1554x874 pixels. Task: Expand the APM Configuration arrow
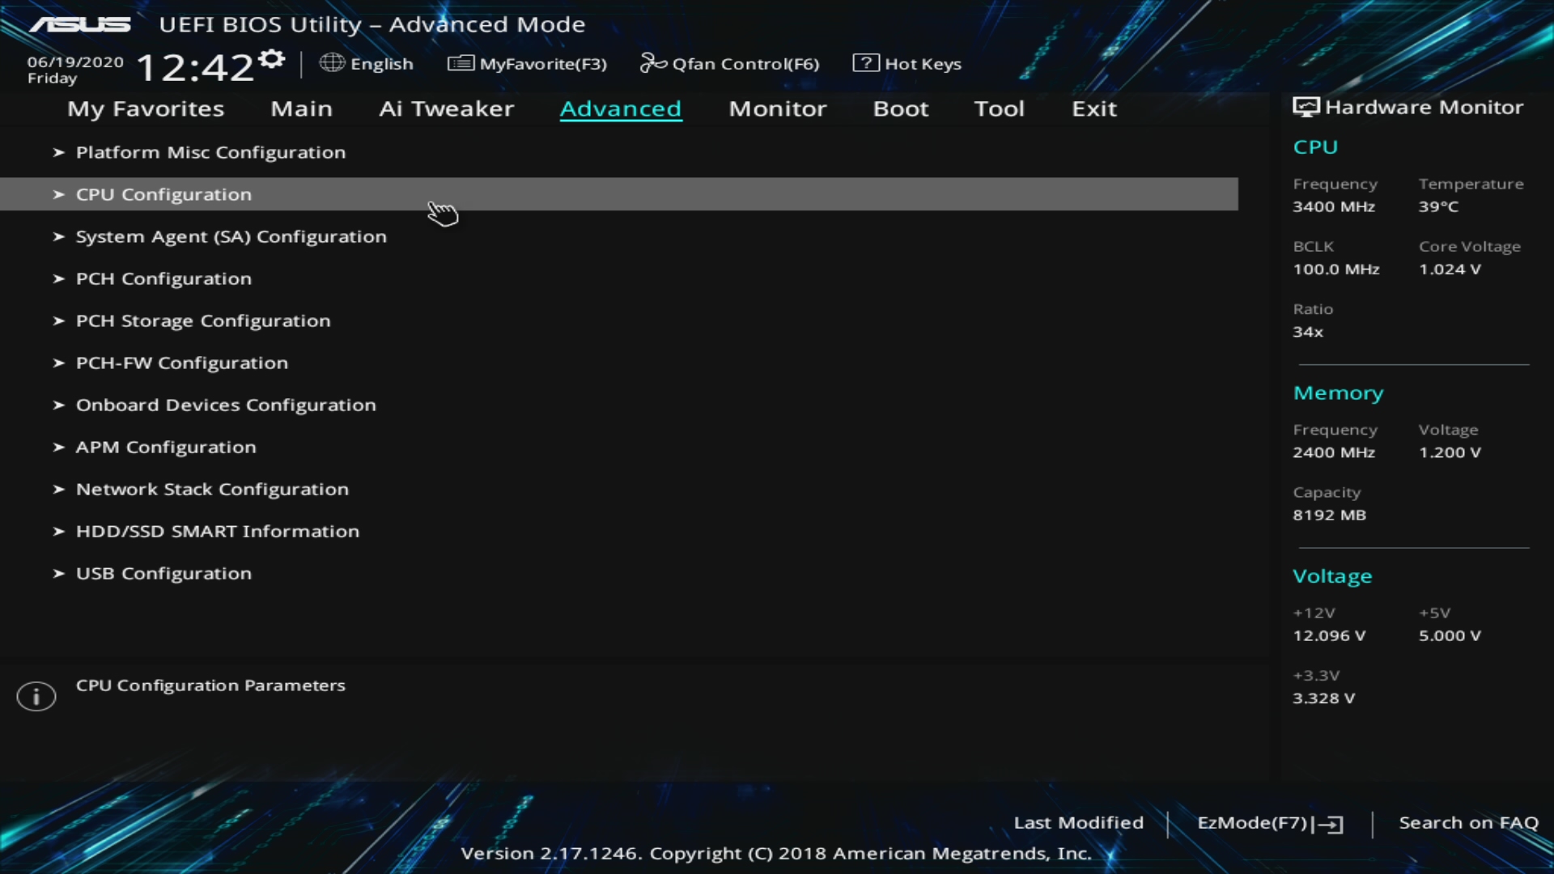[x=58, y=447]
